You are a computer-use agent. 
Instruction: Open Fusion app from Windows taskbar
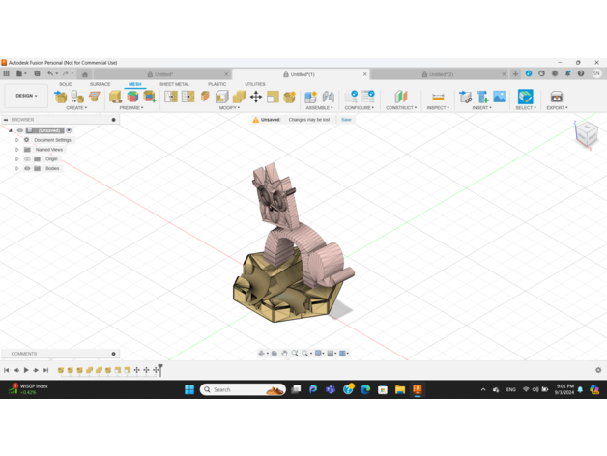[x=418, y=389]
